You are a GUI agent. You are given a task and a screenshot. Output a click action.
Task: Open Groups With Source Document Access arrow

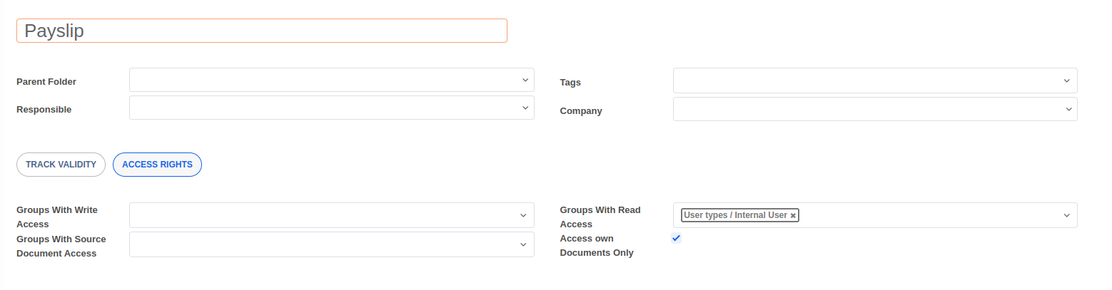(x=525, y=244)
